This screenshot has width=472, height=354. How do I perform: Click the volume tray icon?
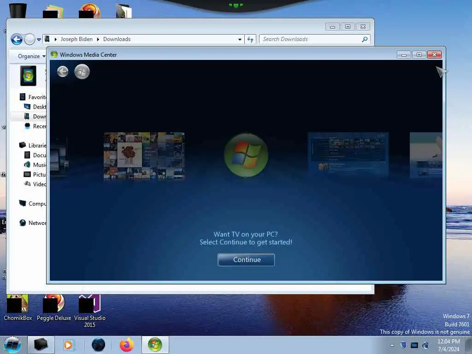425,345
